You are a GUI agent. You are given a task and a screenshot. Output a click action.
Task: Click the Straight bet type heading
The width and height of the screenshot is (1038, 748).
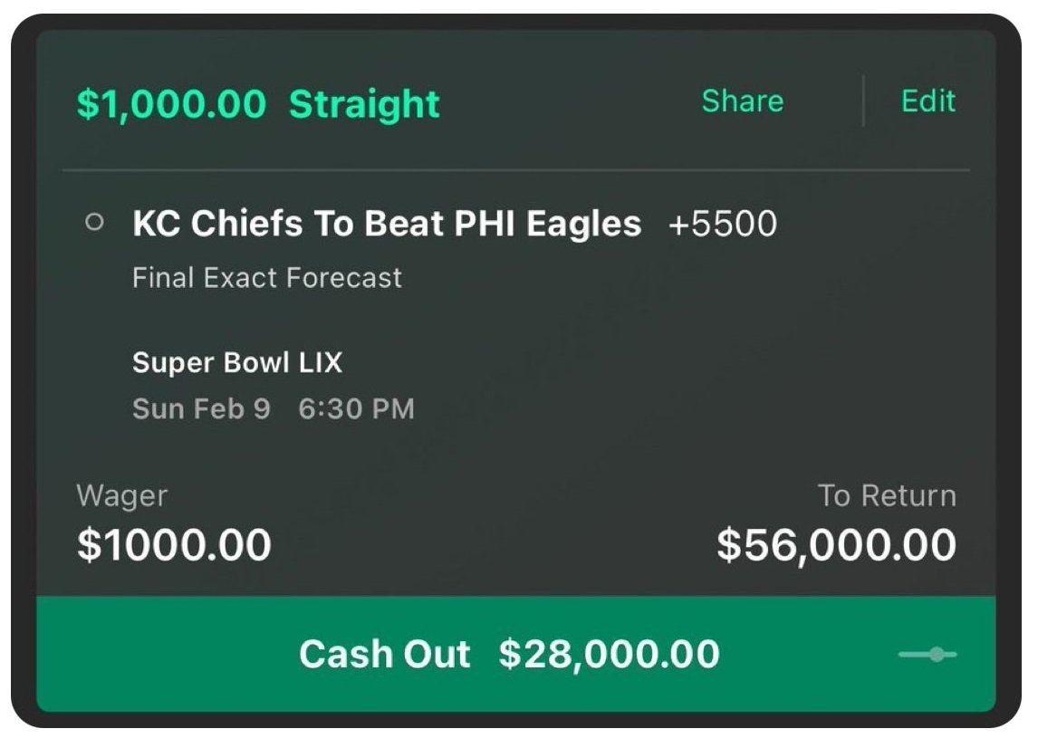pos(364,104)
